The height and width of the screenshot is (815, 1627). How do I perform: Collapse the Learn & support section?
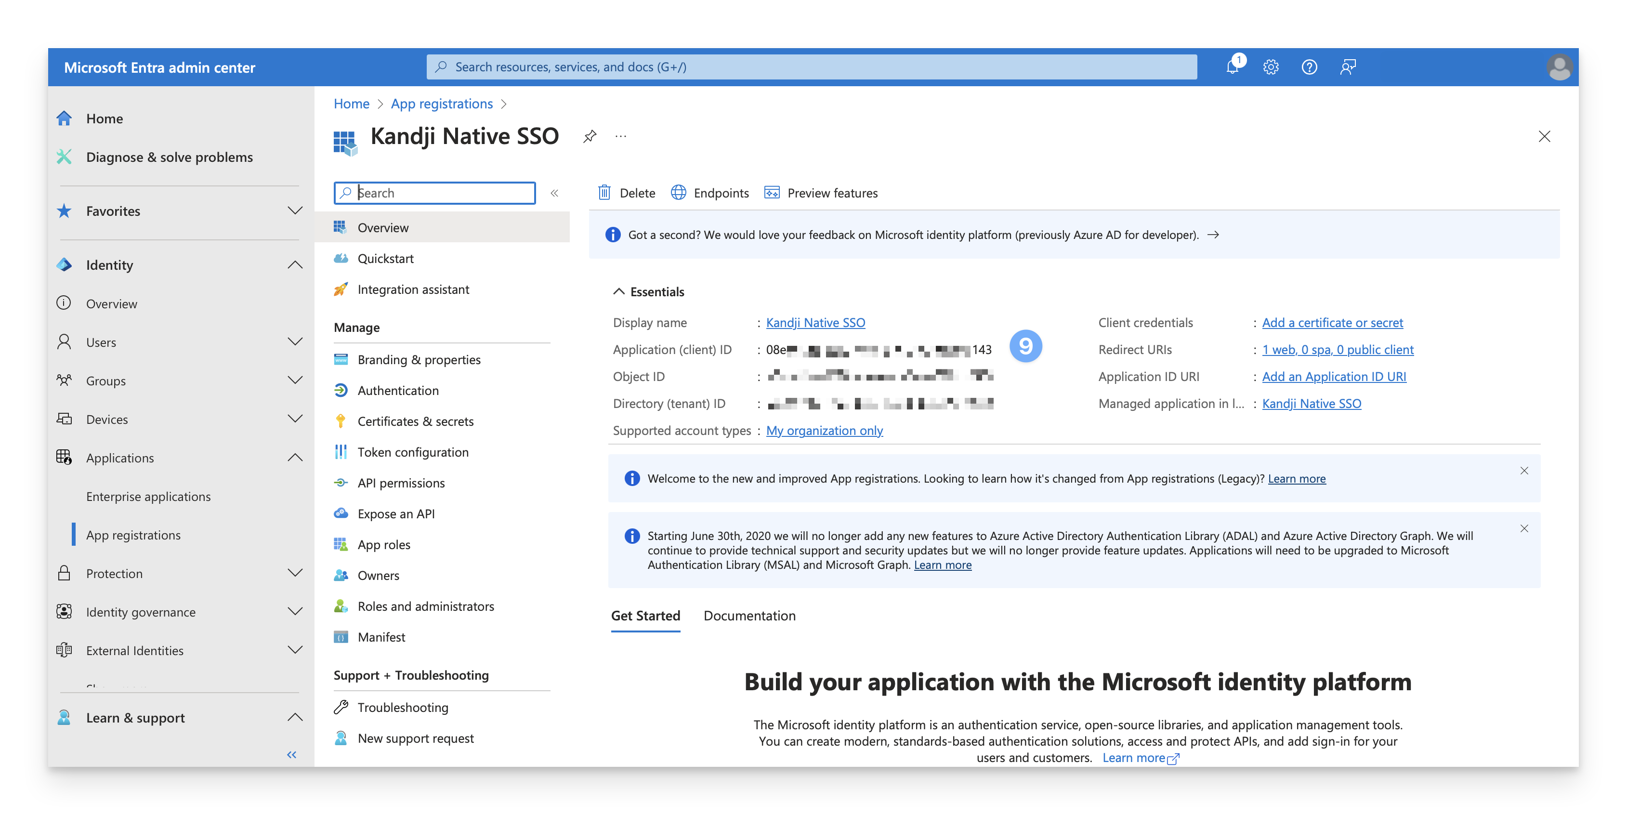pyautogui.click(x=294, y=717)
